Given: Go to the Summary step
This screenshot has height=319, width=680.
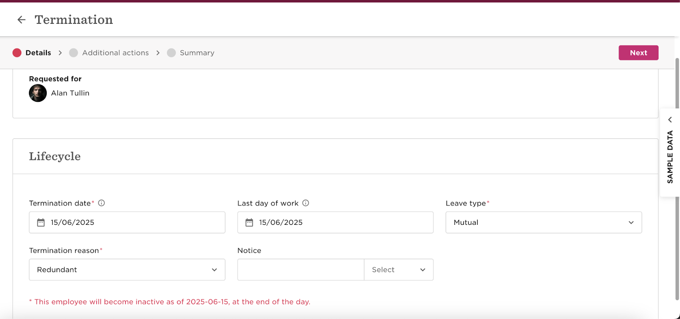Looking at the screenshot, I should (197, 53).
